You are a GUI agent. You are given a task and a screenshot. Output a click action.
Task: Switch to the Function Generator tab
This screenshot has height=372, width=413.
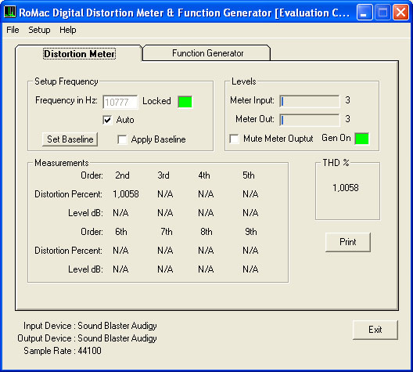pos(207,53)
